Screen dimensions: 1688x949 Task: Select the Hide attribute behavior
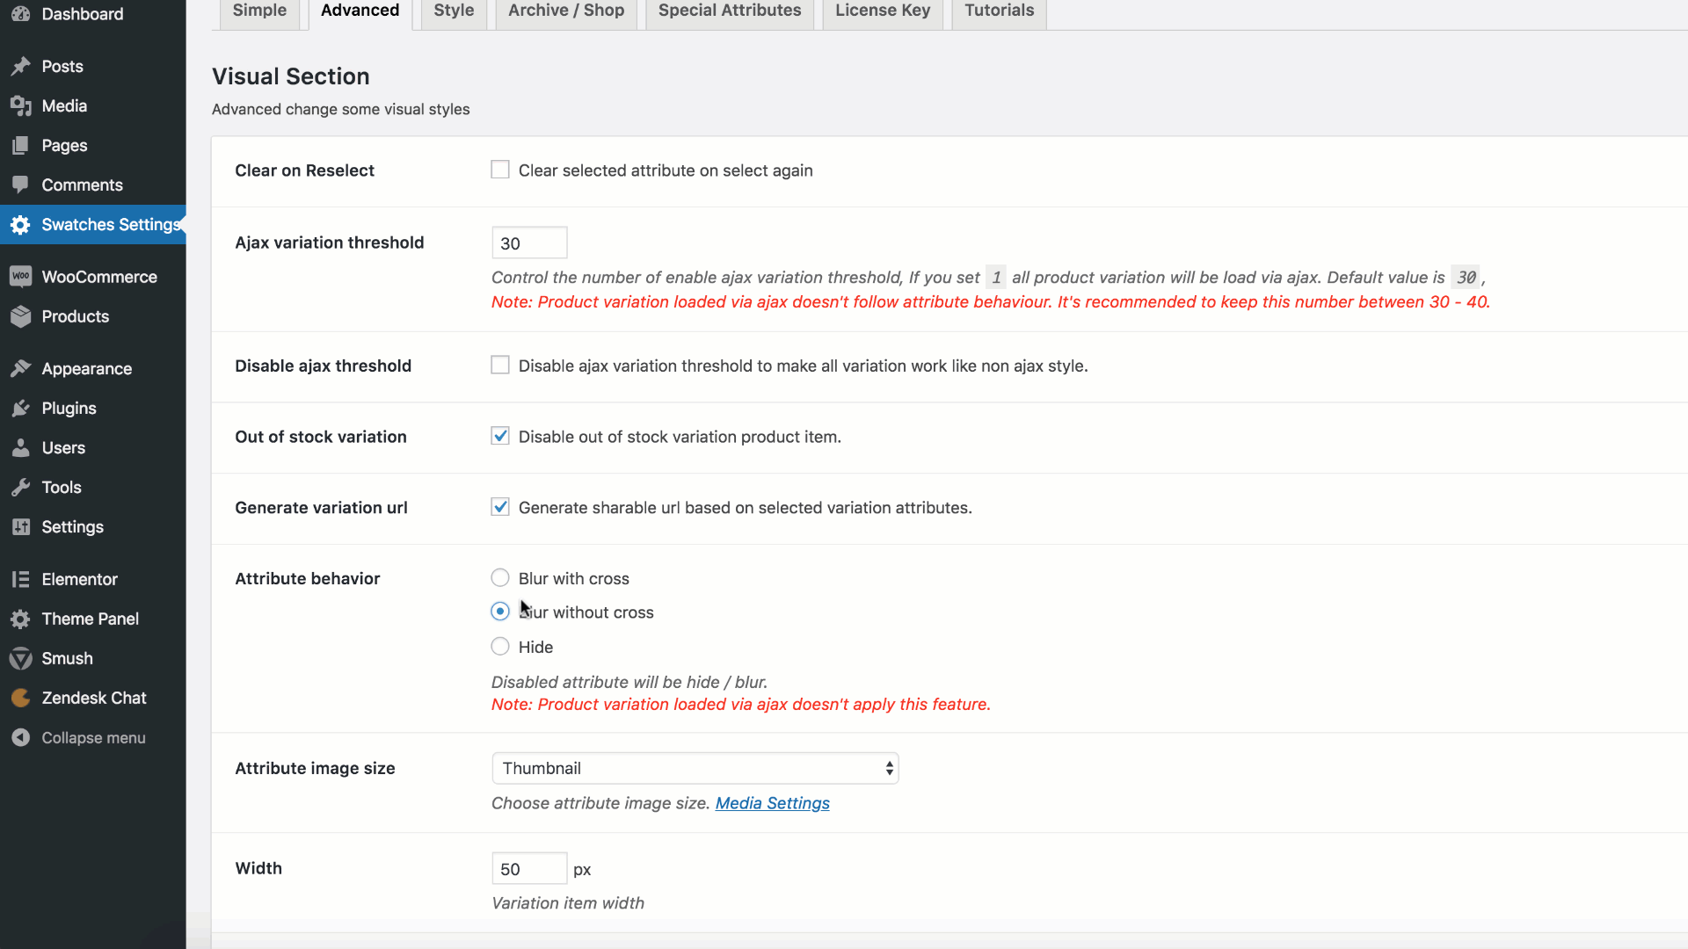(499, 646)
